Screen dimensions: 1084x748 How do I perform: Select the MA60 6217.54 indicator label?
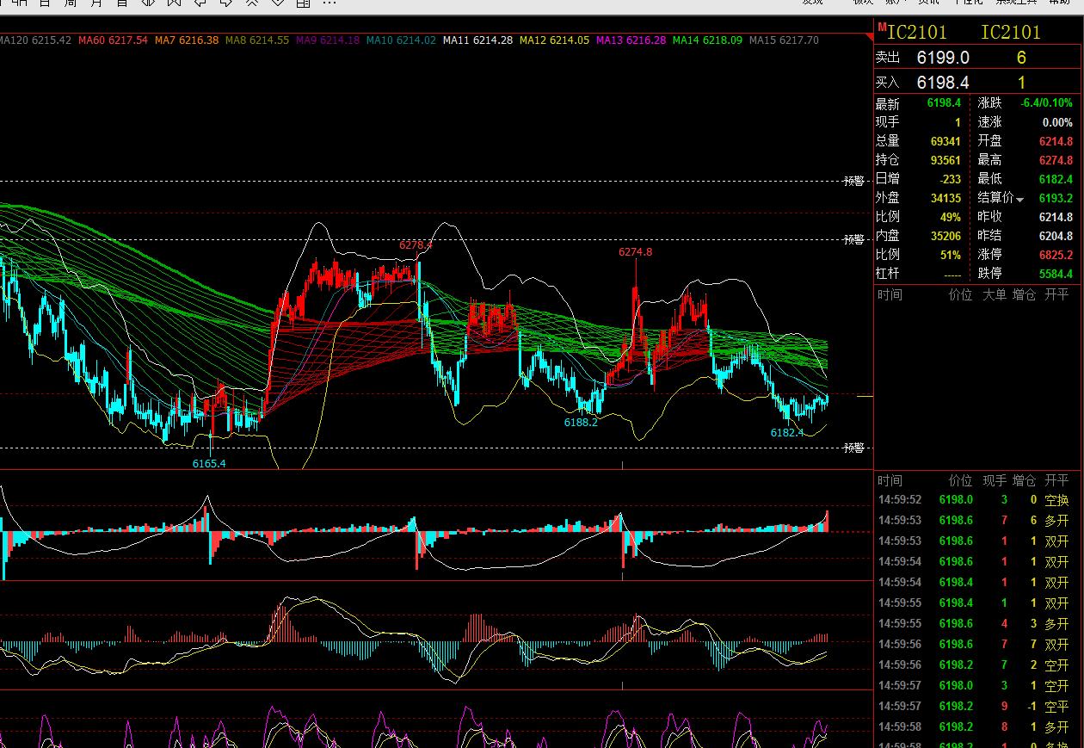pos(113,40)
